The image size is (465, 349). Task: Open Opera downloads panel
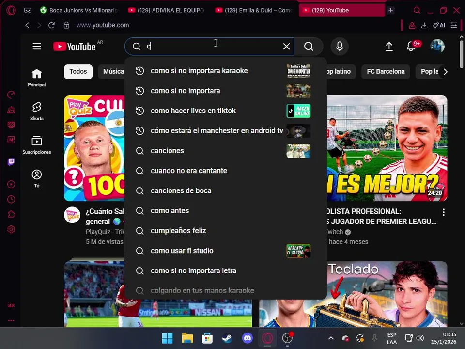click(424, 26)
